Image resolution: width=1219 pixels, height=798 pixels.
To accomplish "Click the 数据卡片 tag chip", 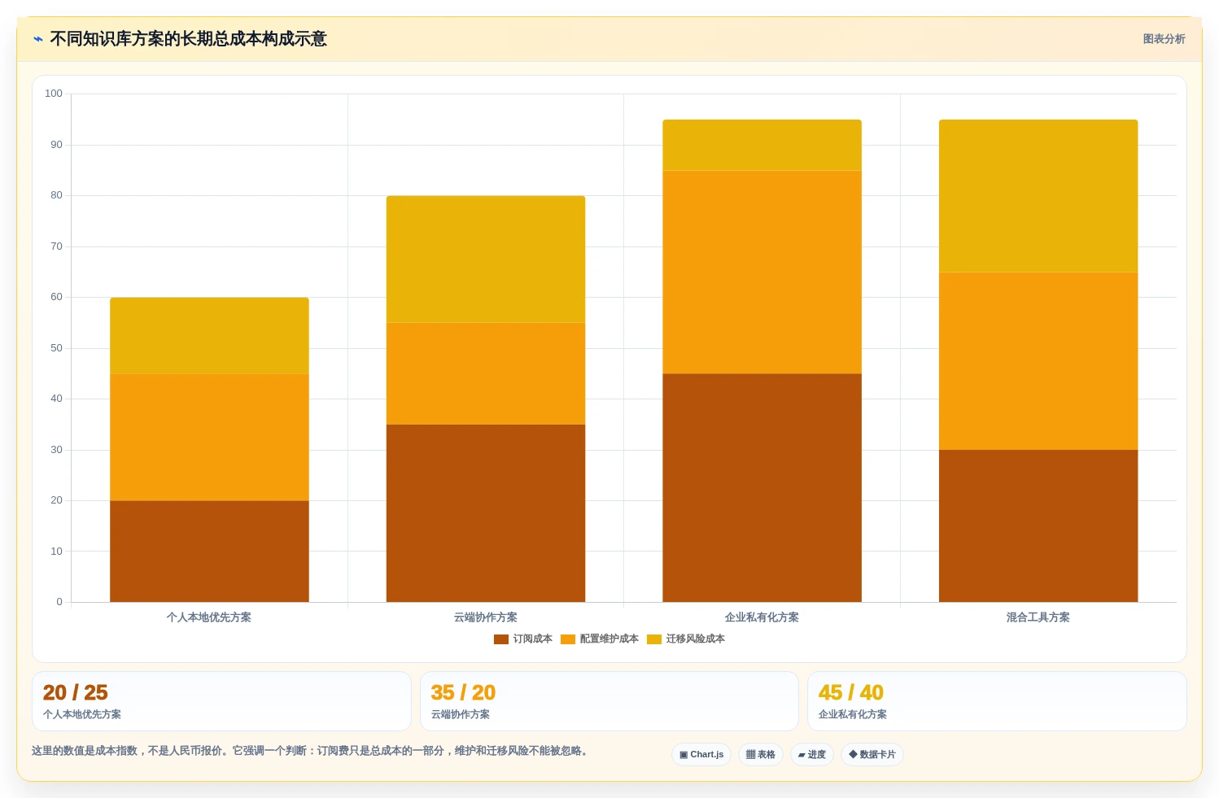I will point(872,755).
